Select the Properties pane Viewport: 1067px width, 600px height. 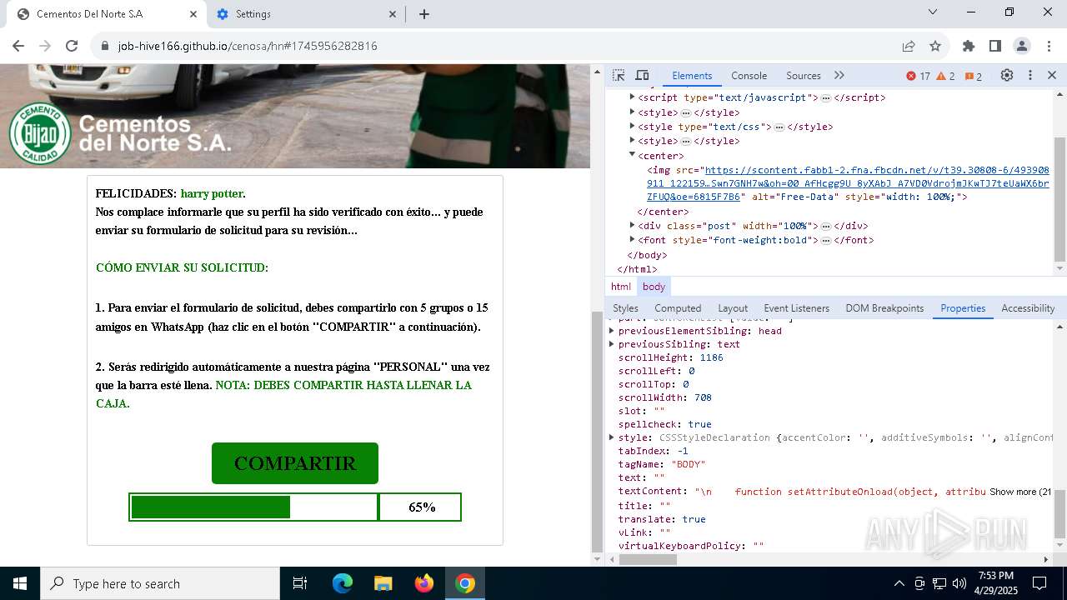point(963,308)
